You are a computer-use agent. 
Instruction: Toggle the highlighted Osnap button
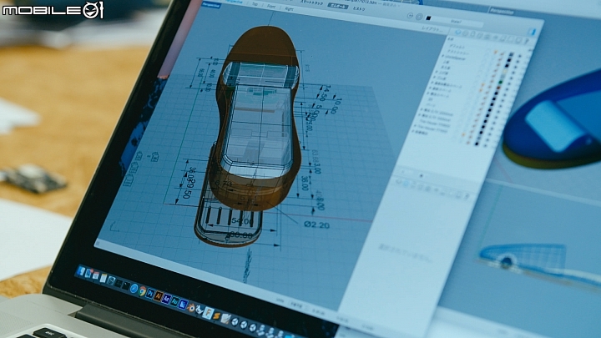pyautogui.click(x=338, y=7)
